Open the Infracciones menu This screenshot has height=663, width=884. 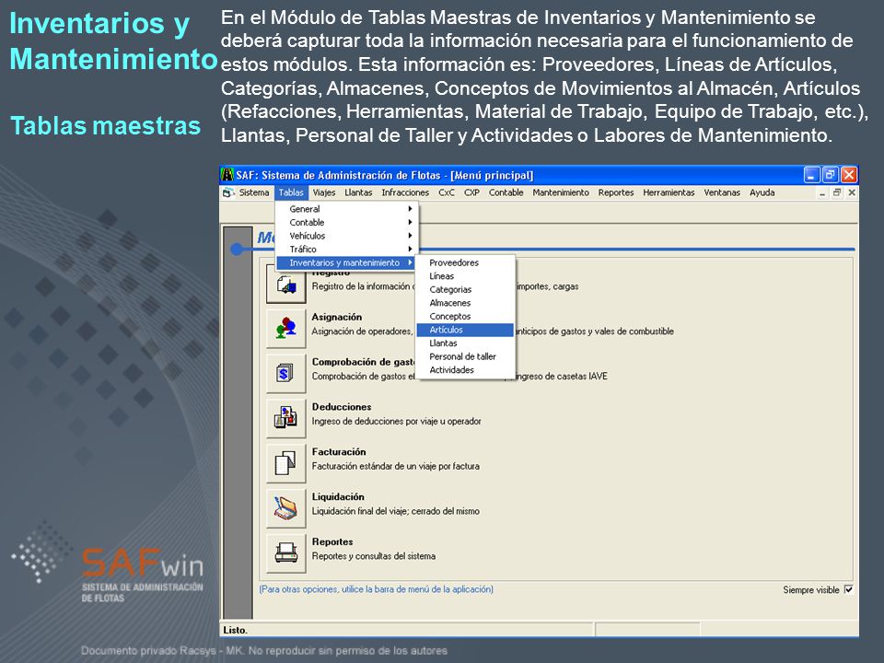coord(405,192)
